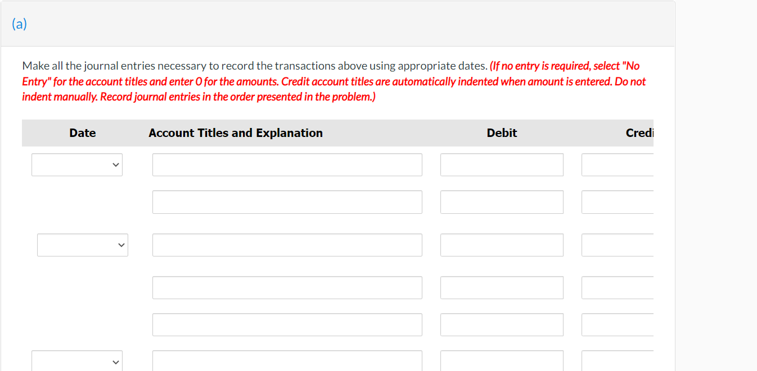Viewport: 757px width, 371px height.
Task: Click the Account Titles and Explanation column header
Action: tap(235, 133)
